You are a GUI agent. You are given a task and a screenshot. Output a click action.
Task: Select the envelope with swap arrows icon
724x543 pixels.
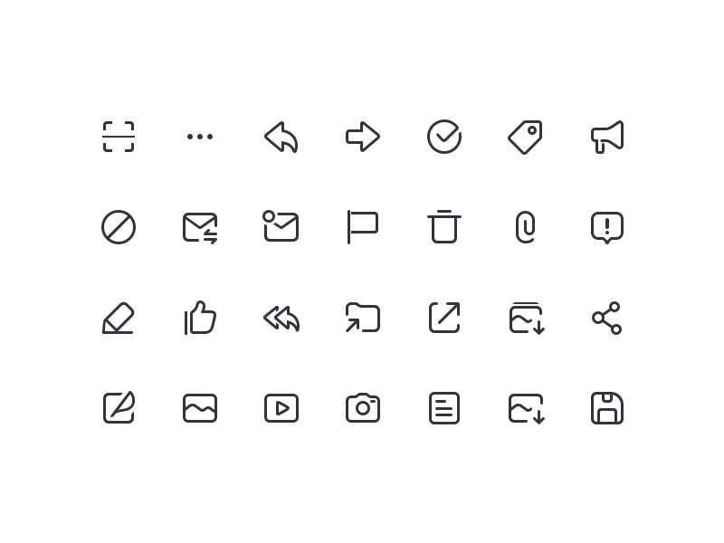click(200, 228)
